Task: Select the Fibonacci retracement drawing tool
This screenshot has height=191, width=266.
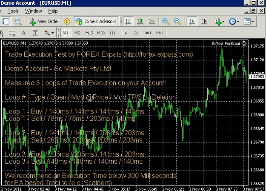Action: point(12,33)
